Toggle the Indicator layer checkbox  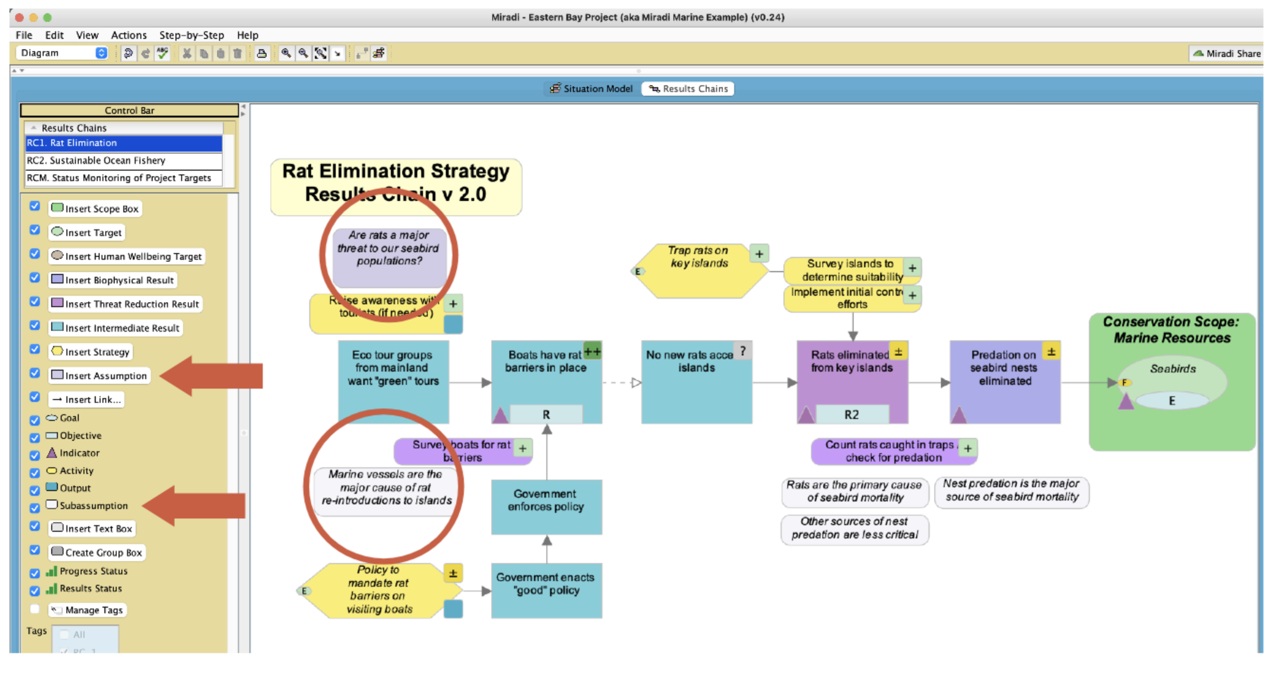point(35,455)
